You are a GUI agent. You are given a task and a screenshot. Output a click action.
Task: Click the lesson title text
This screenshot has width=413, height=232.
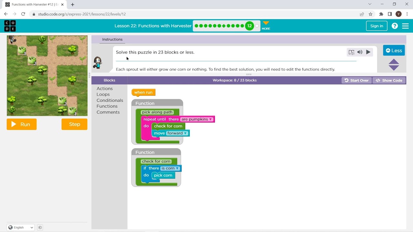click(153, 26)
